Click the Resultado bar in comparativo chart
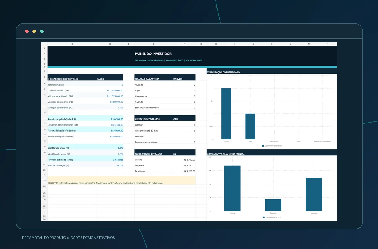 (x=314, y=194)
